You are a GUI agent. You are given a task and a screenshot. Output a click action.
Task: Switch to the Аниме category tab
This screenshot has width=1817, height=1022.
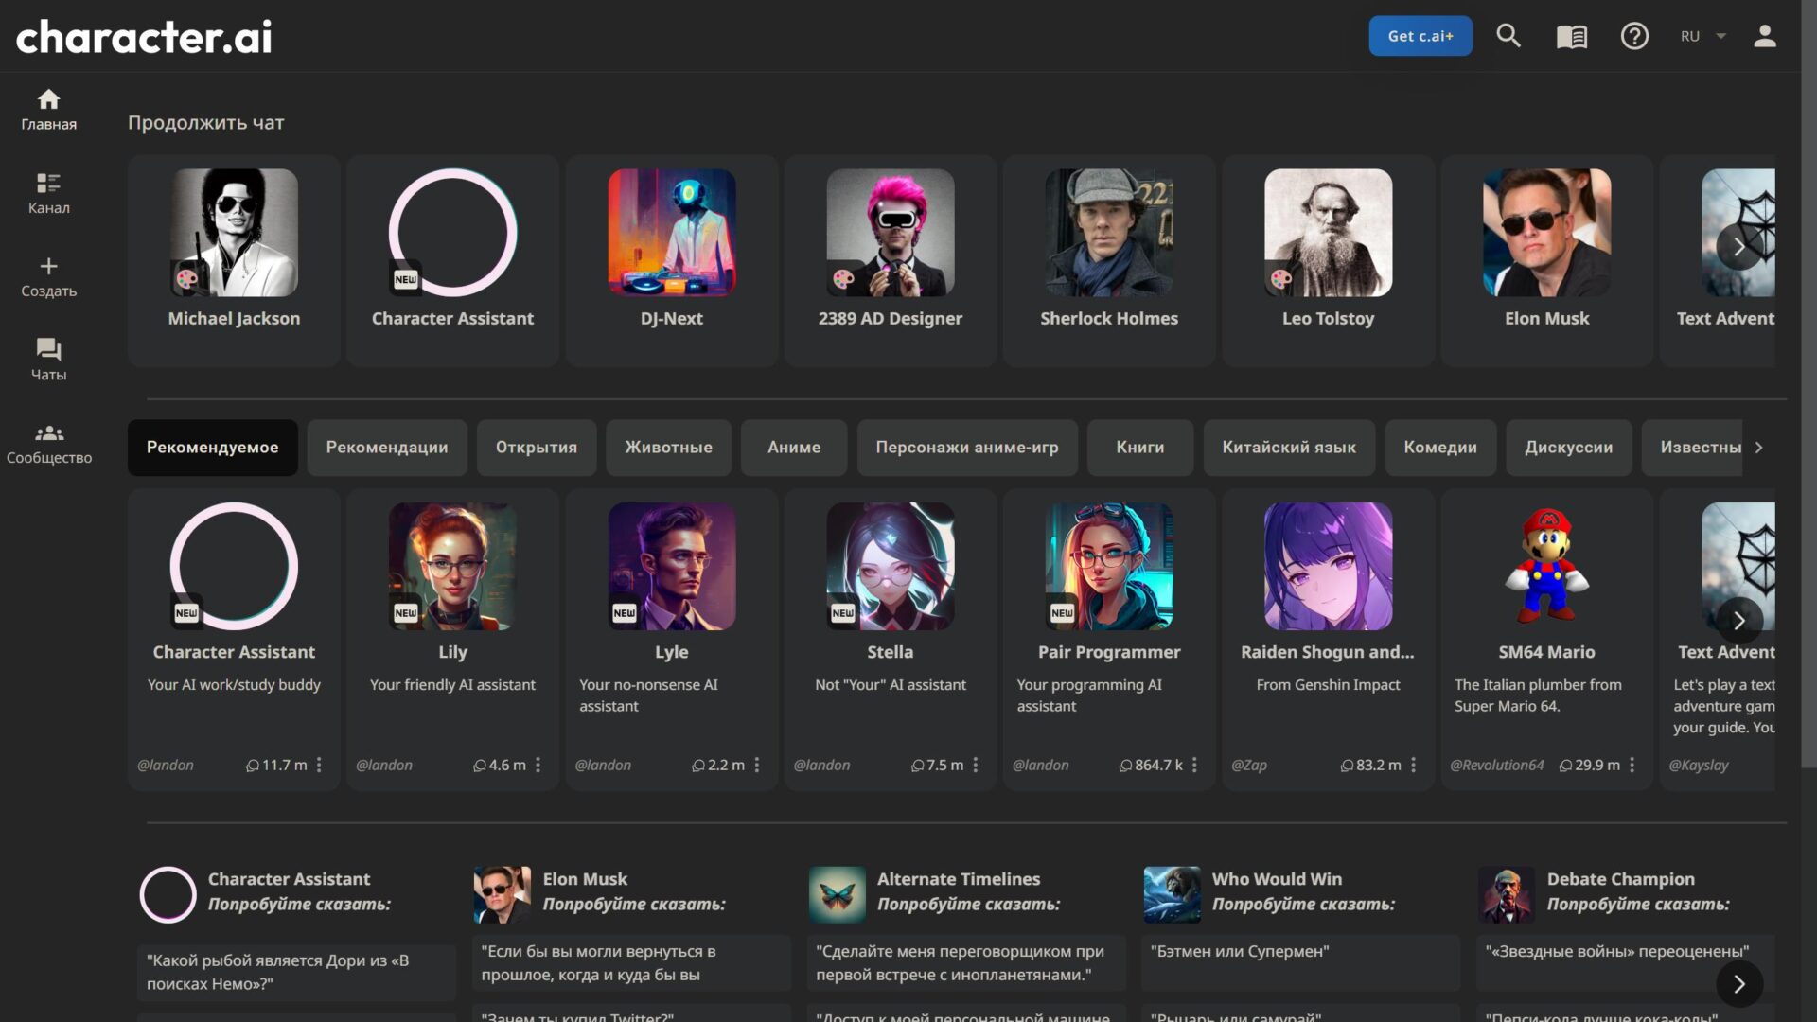[x=793, y=447]
